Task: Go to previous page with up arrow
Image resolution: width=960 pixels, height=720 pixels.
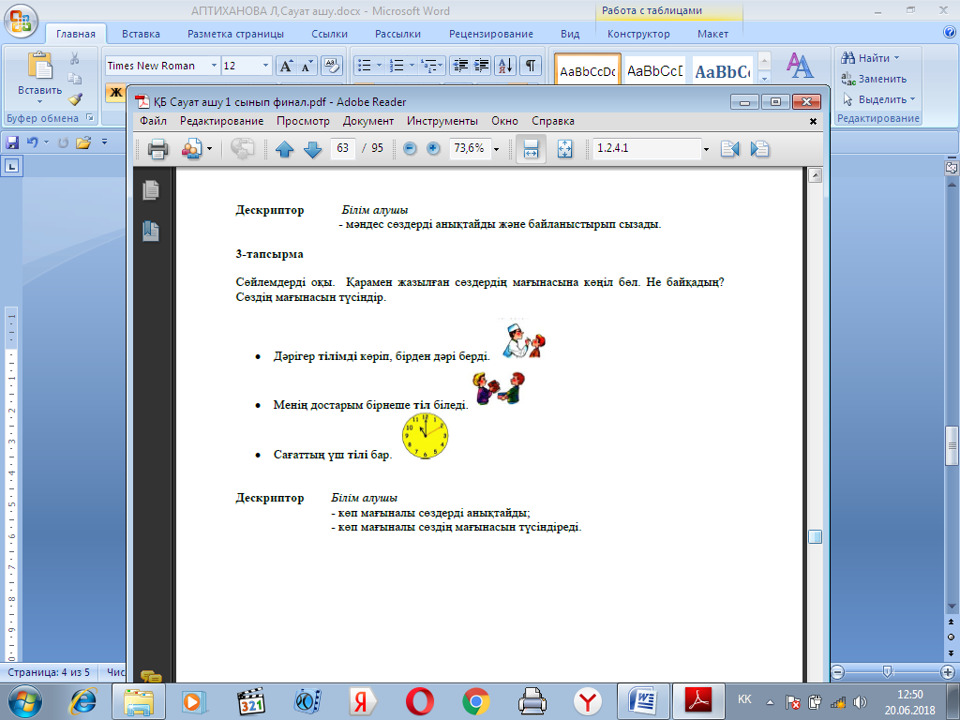Action: (285, 149)
